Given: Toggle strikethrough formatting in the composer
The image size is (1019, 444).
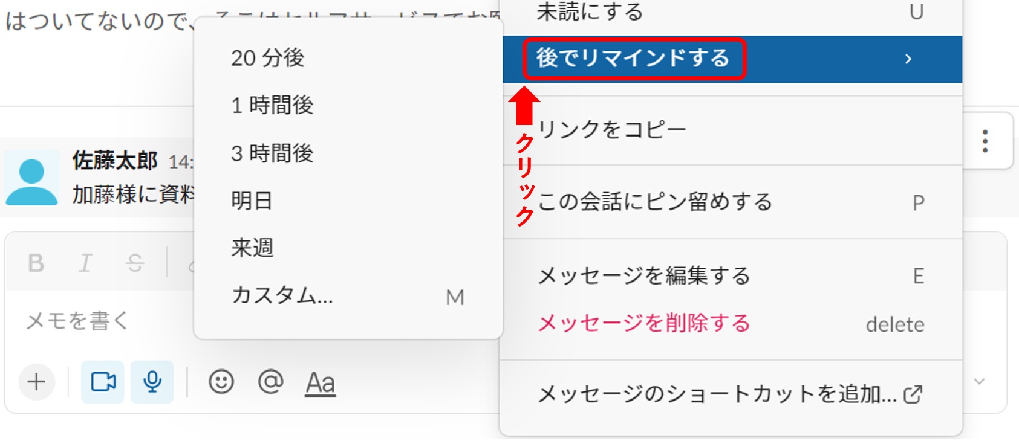Looking at the screenshot, I should 135,263.
